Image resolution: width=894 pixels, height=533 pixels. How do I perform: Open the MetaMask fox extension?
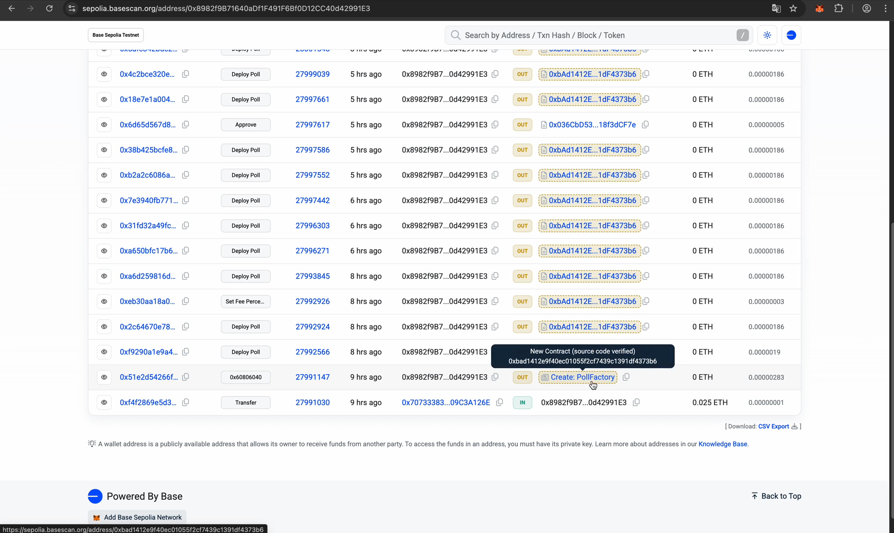819,8
